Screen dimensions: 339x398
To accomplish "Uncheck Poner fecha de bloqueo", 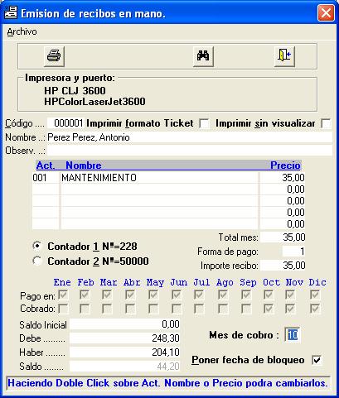I will click(317, 360).
